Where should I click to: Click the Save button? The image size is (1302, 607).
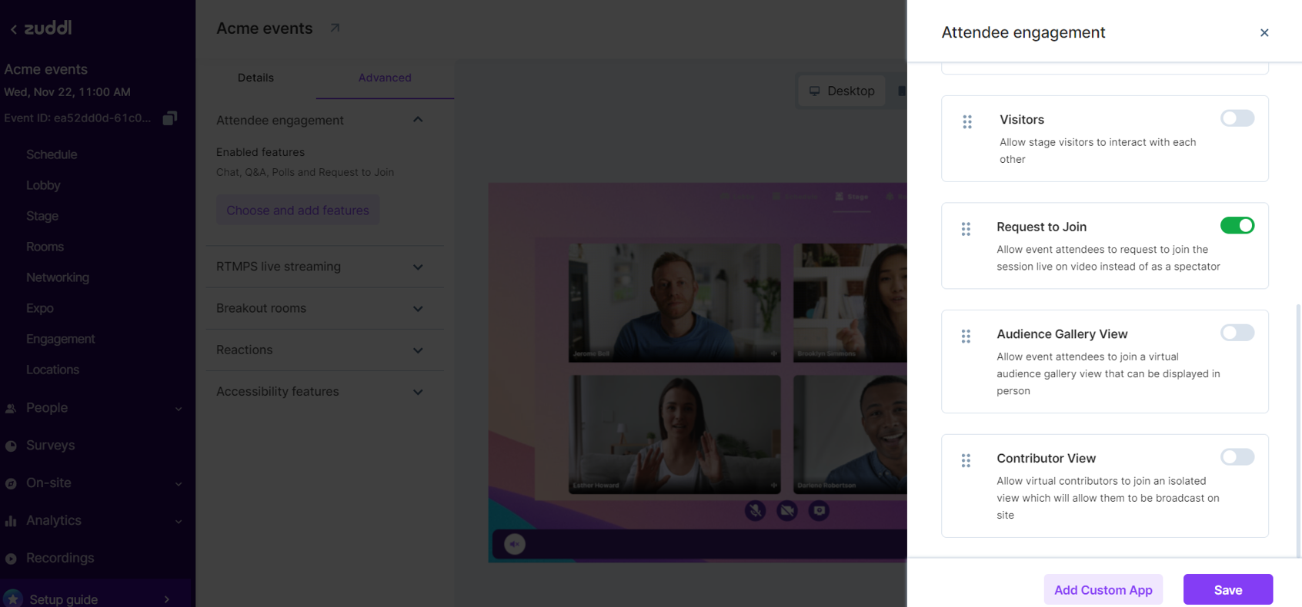coord(1228,589)
